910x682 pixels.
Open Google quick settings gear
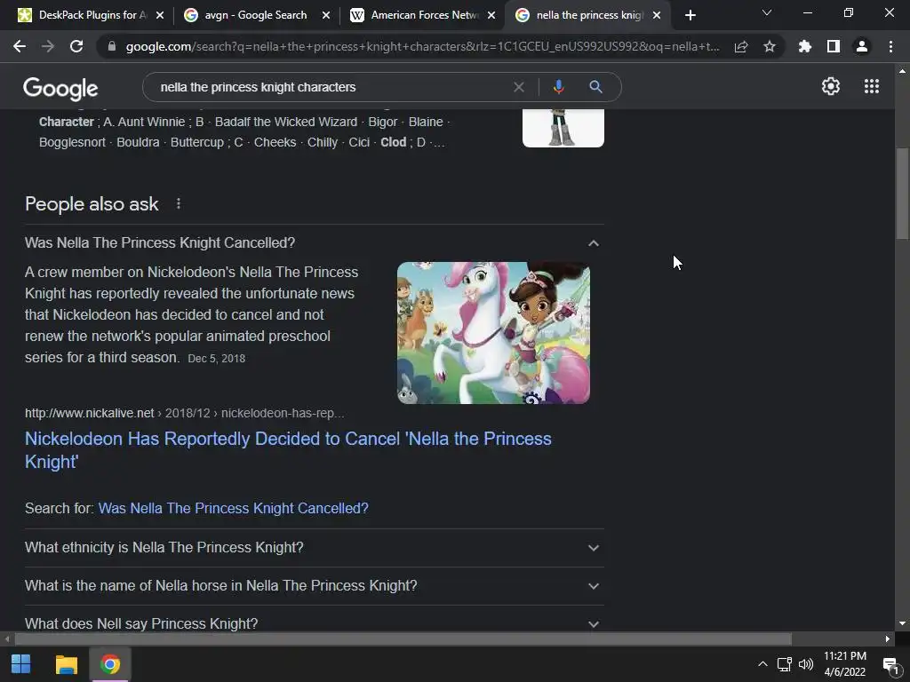coord(831,86)
